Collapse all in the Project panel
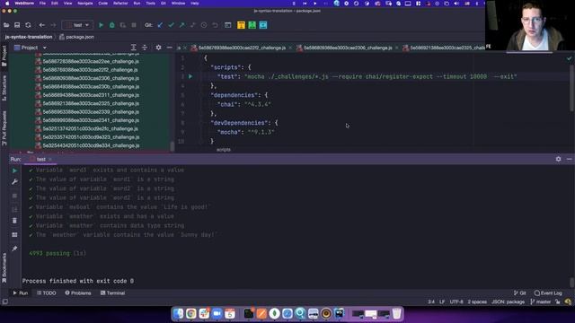Viewport: 575px width, 323px height. (x=145, y=48)
